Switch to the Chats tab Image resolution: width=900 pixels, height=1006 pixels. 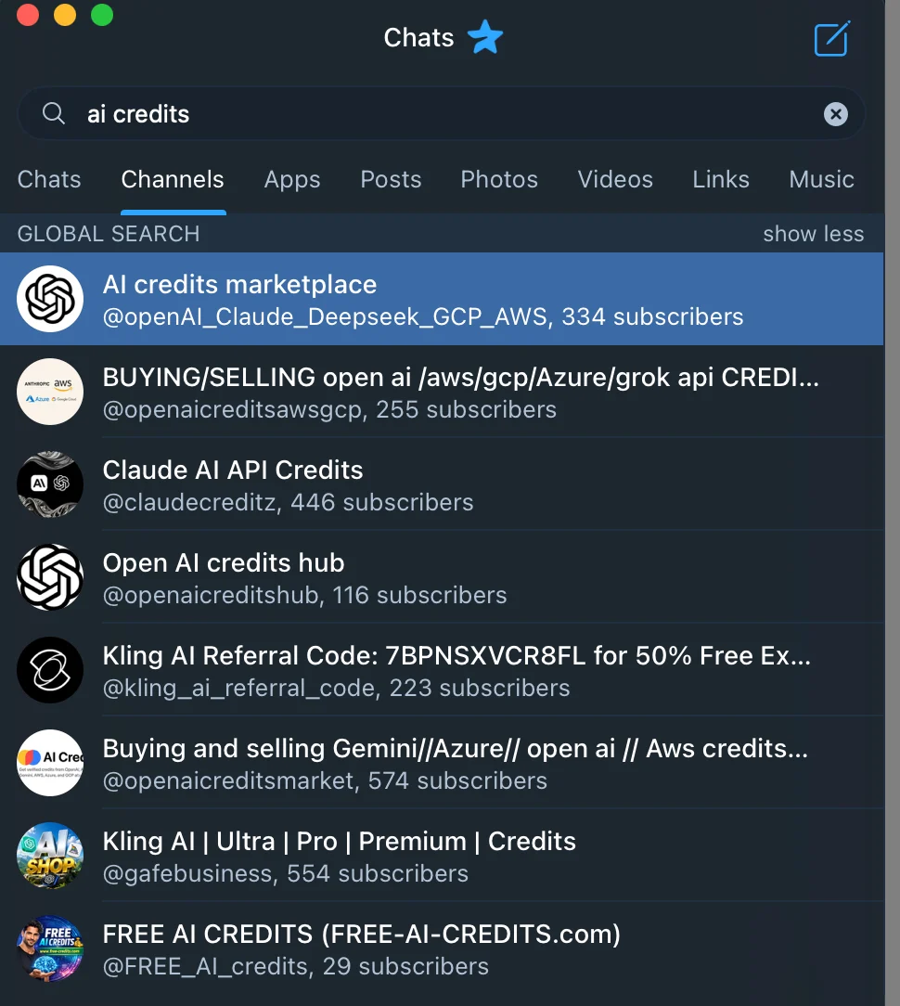49,179
